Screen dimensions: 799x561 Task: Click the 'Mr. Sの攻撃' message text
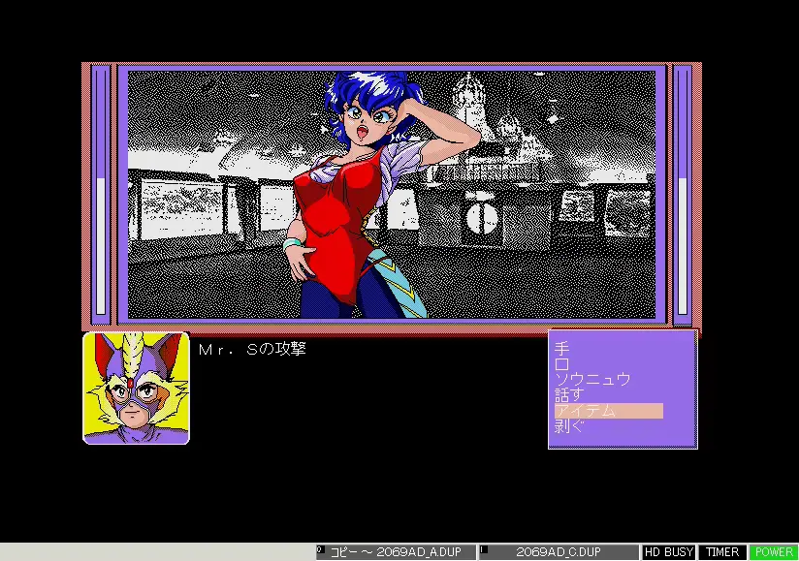click(252, 349)
